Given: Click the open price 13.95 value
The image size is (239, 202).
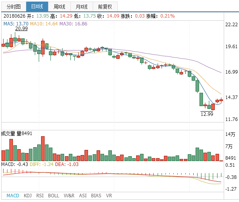Looking at the screenshot, I should click(x=43, y=16).
